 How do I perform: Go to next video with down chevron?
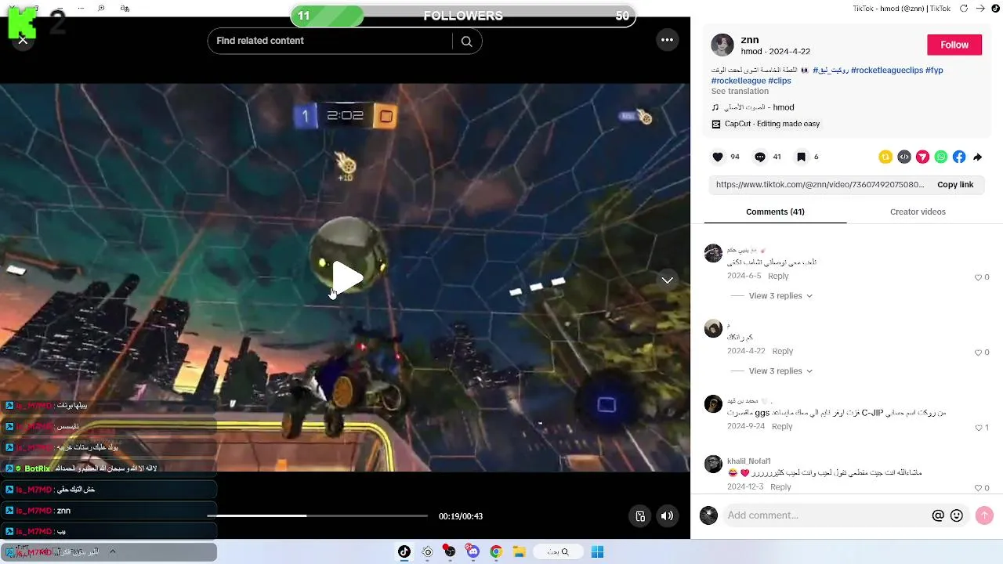tap(667, 280)
